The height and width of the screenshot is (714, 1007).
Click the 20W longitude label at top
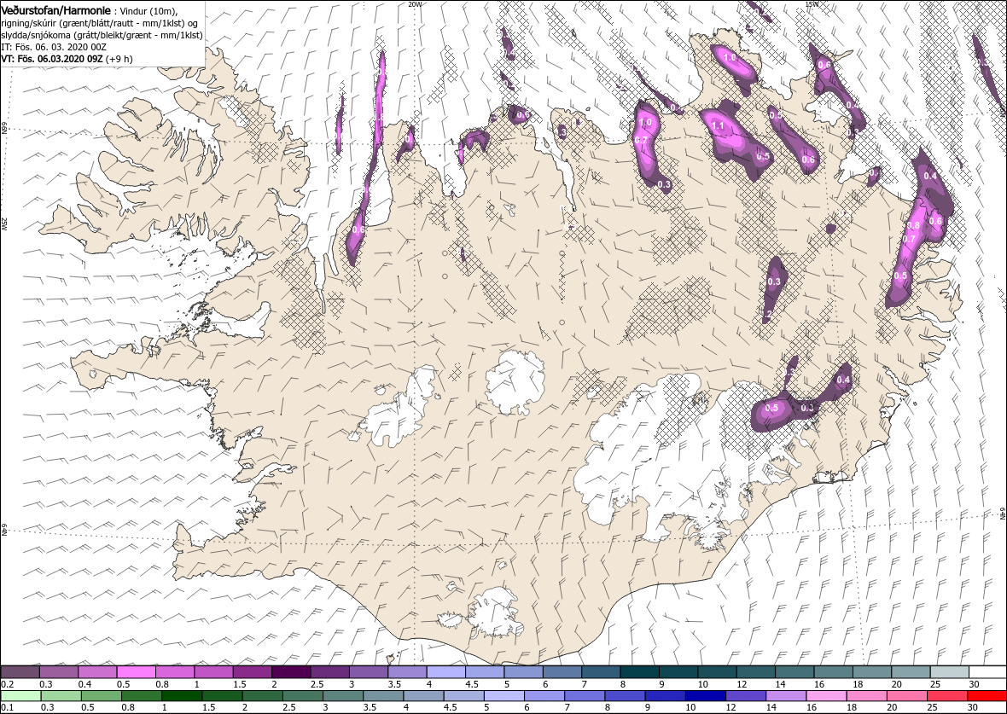[416, 4]
